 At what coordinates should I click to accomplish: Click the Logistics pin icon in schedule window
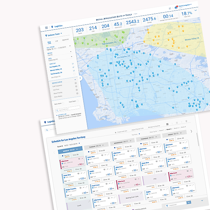[45, 122]
